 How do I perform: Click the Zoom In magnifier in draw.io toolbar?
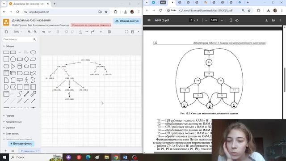point(29,32)
